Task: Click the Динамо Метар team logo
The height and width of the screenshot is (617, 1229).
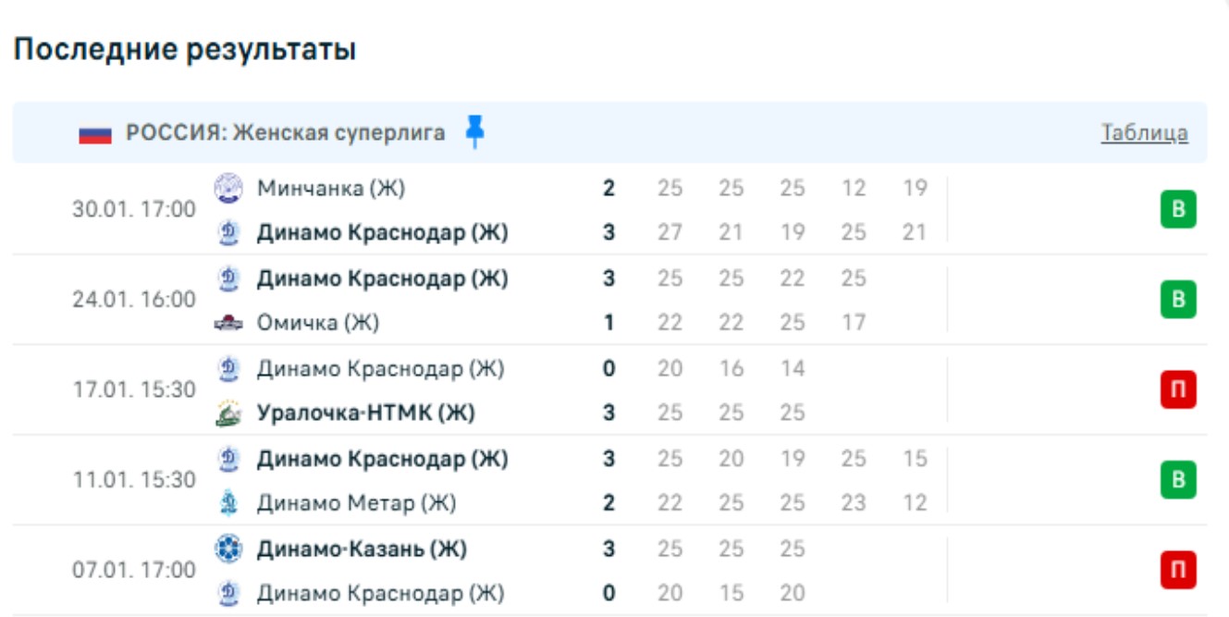Action: pos(228,503)
